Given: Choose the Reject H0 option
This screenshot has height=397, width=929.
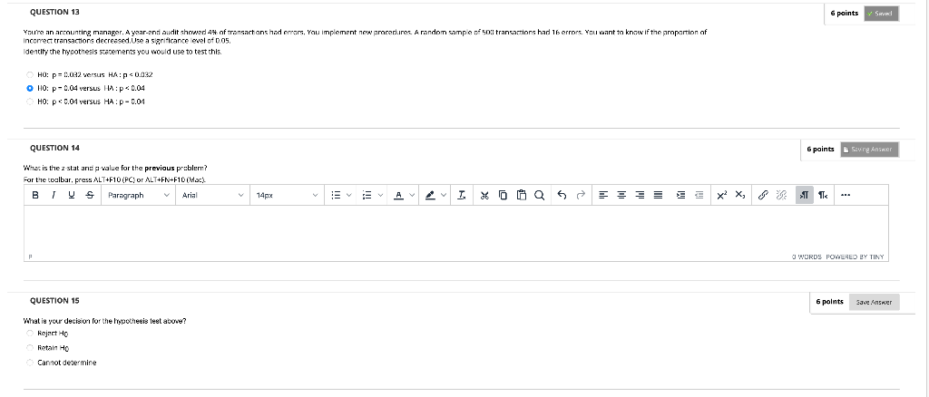Looking at the screenshot, I should pos(30,334).
